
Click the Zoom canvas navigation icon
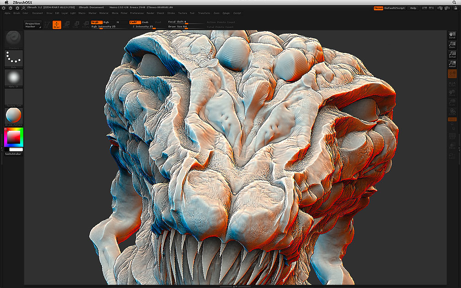(x=452, y=45)
